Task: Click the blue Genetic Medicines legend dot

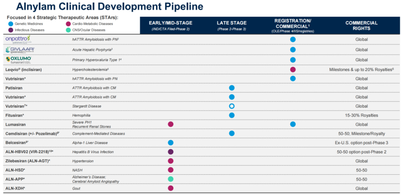Action: (10, 24)
